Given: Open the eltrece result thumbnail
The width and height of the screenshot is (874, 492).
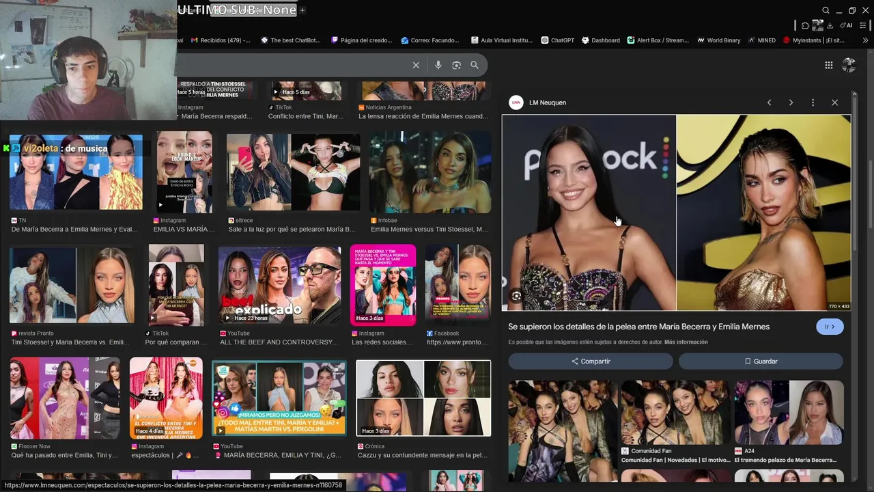Looking at the screenshot, I should click(x=293, y=172).
